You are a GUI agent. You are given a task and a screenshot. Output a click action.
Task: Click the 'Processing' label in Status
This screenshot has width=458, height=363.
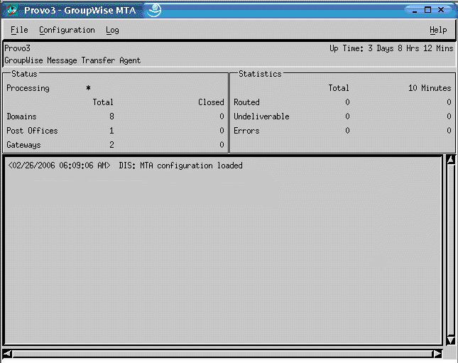[x=28, y=88]
